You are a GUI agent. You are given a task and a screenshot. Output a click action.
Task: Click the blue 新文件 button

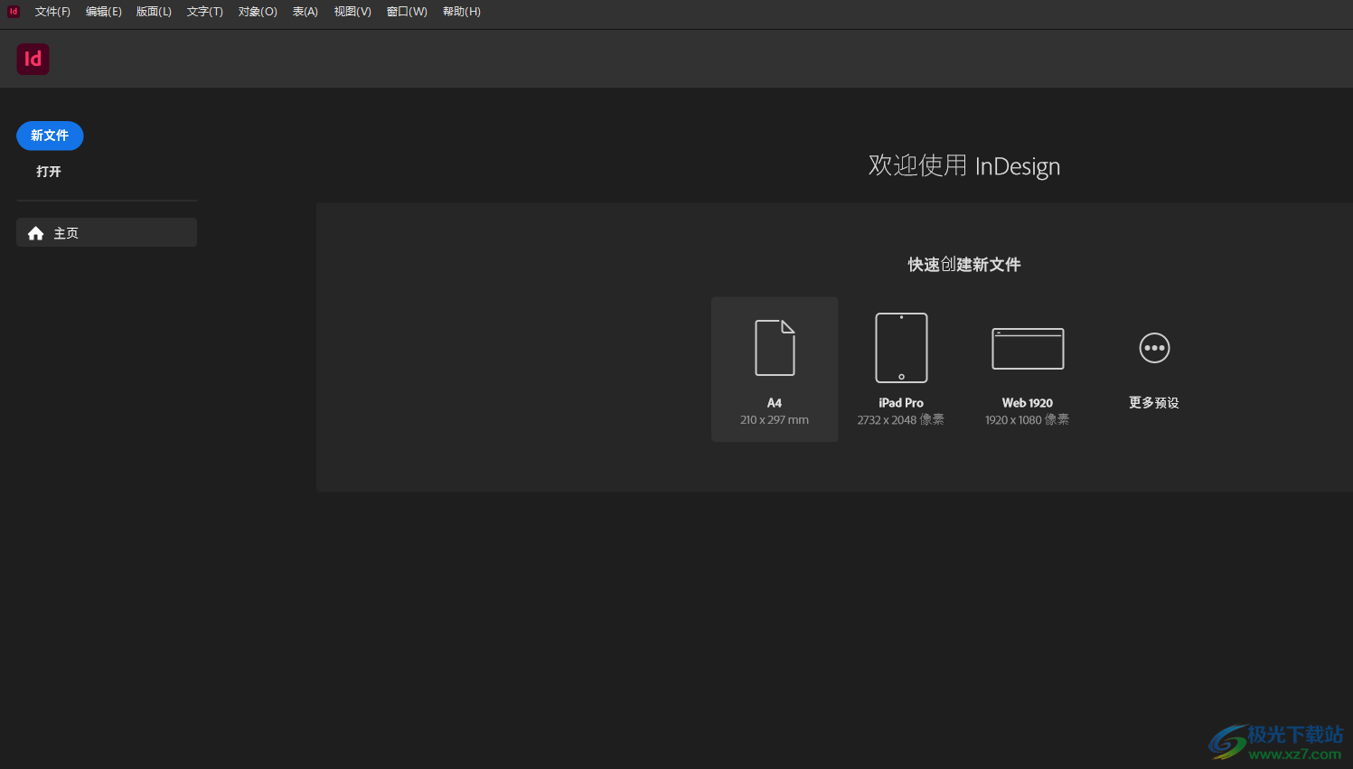click(x=50, y=136)
